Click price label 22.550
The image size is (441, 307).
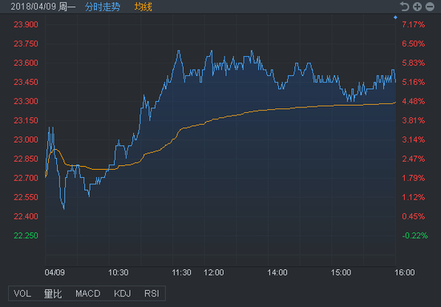click(26, 197)
